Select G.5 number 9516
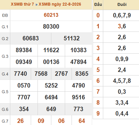 click(78, 97)
